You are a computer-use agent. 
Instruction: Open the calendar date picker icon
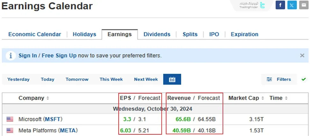172,79
